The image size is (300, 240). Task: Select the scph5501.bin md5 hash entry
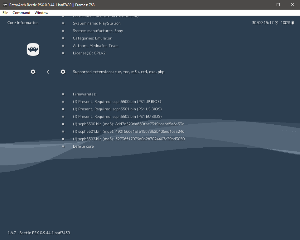point(128,132)
